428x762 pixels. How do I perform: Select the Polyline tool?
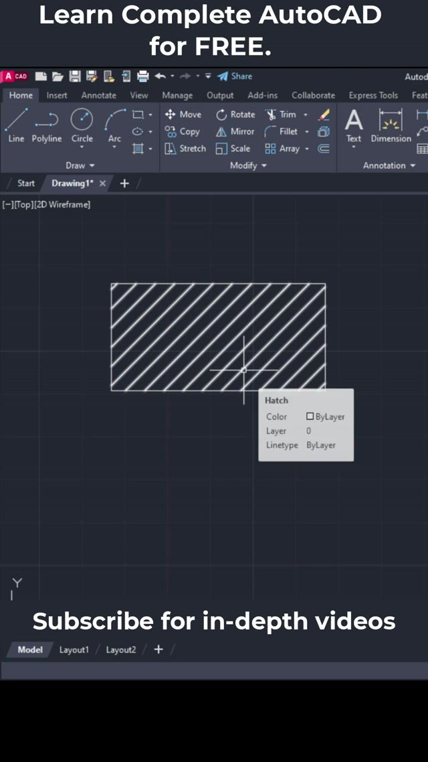pos(46,125)
